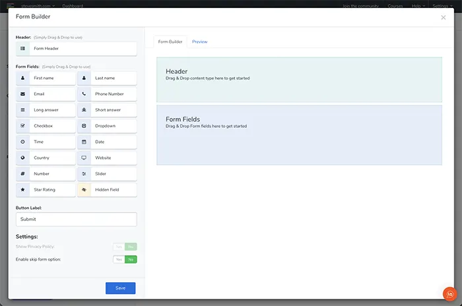Set Enable skip form option to Yes

119,259
